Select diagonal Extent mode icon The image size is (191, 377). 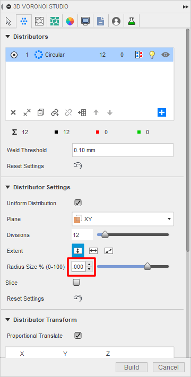[109, 251]
